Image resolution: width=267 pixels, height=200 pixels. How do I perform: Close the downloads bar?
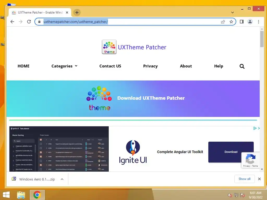[x=259, y=179]
